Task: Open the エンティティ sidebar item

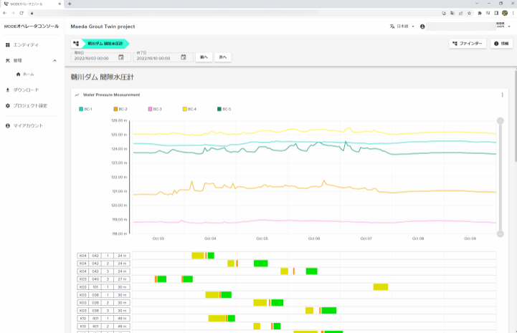Action: pyautogui.click(x=25, y=44)
